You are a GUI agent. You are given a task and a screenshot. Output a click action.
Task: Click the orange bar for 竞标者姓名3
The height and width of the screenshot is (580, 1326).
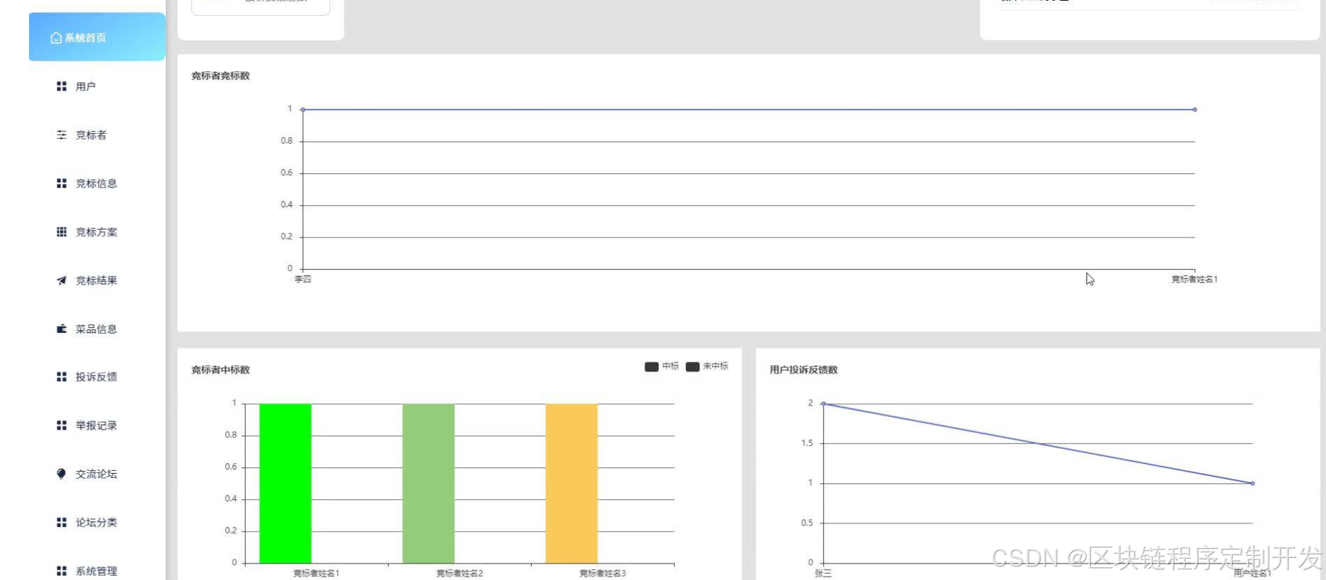(x=572, y=483)
